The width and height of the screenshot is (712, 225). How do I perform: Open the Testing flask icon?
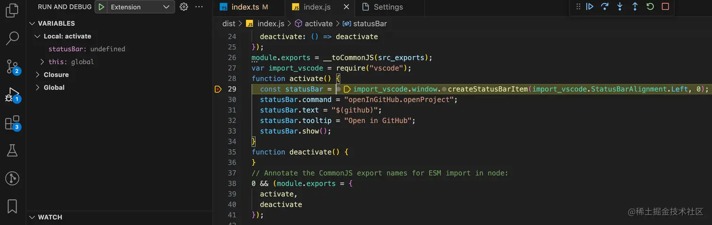12,151
